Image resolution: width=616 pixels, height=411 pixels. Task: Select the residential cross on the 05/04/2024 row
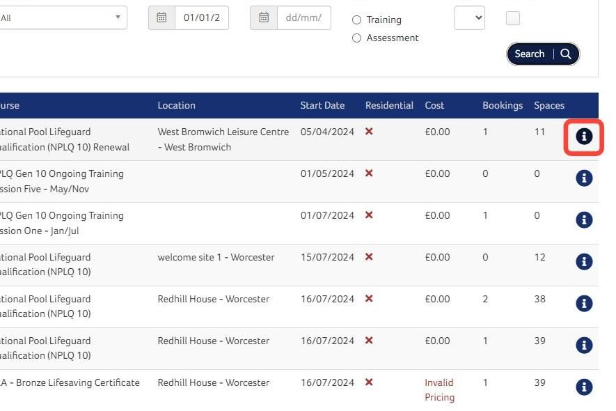click(369, 132)
